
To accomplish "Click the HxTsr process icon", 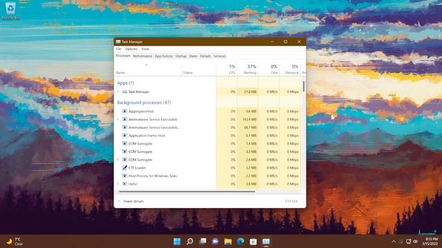I will point(124,184).
